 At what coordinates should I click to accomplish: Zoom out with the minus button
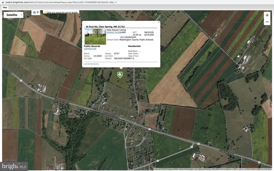(267, 22)
